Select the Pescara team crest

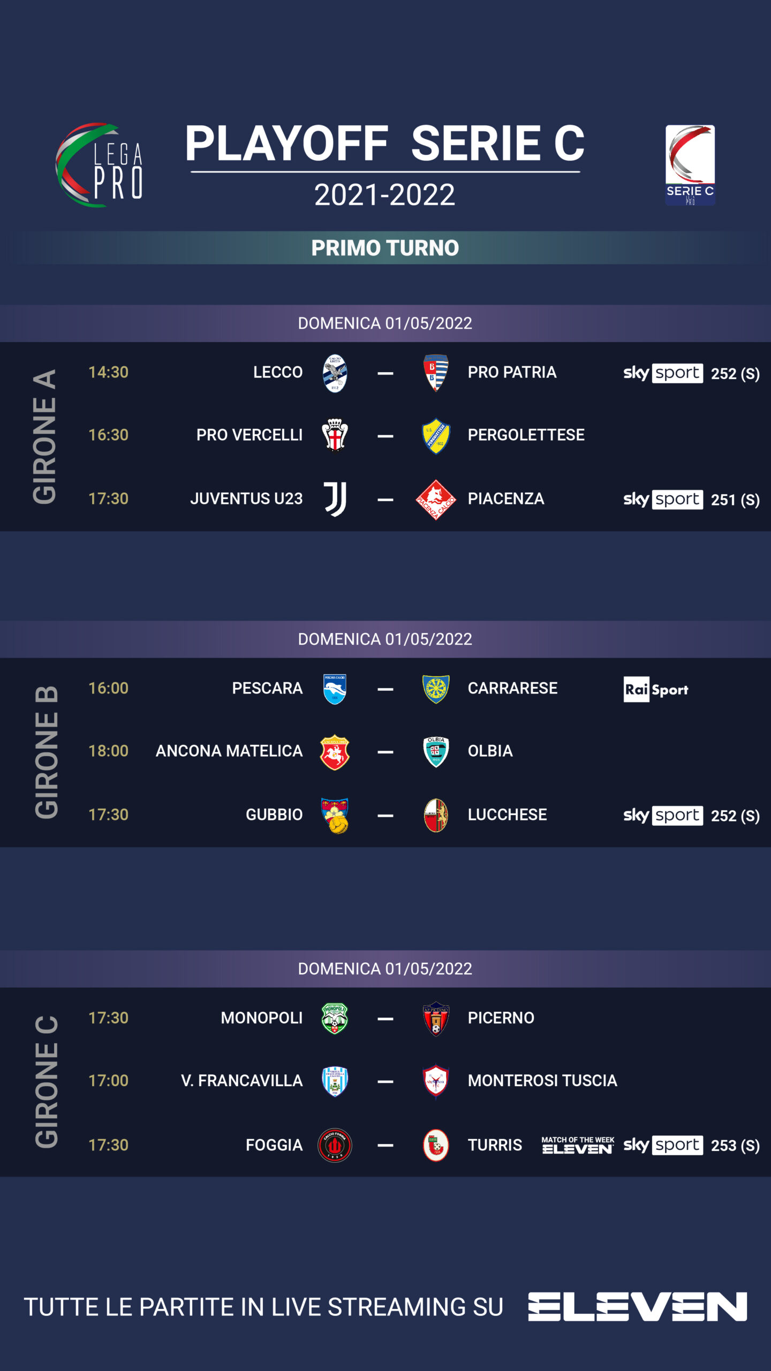click(335, 689)
